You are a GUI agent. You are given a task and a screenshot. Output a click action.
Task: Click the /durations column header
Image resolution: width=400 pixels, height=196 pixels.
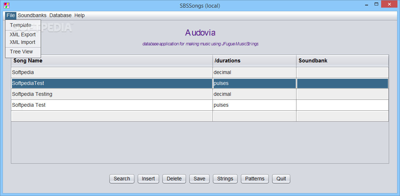pyautogui.click(x=254, y=61)
